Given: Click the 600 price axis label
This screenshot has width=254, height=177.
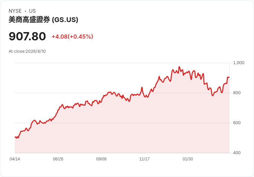Looking at the screenshot, I should pyautogui.click(x=237, y=123).
